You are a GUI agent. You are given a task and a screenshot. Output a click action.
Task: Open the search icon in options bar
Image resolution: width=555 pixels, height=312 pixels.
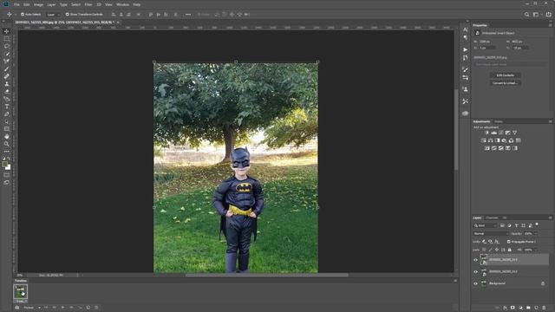(526, 15)
